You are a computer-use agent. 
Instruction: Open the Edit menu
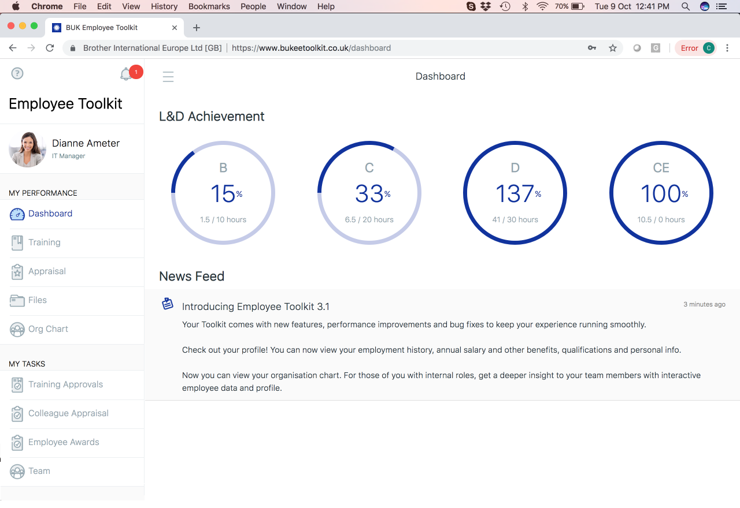(x=104, y=6)
